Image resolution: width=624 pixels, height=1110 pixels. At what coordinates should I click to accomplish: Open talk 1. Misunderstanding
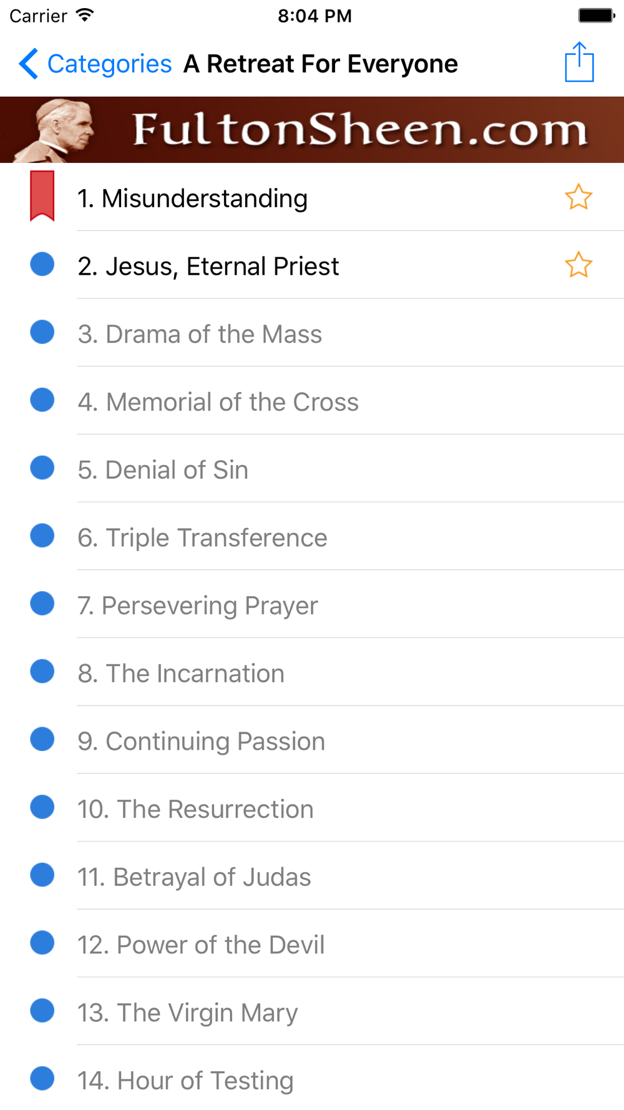(192, 199)
